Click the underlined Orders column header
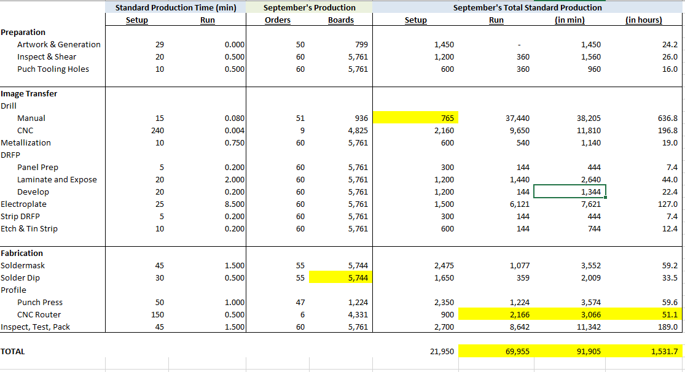The image size is (685, 372). (278, 20)
